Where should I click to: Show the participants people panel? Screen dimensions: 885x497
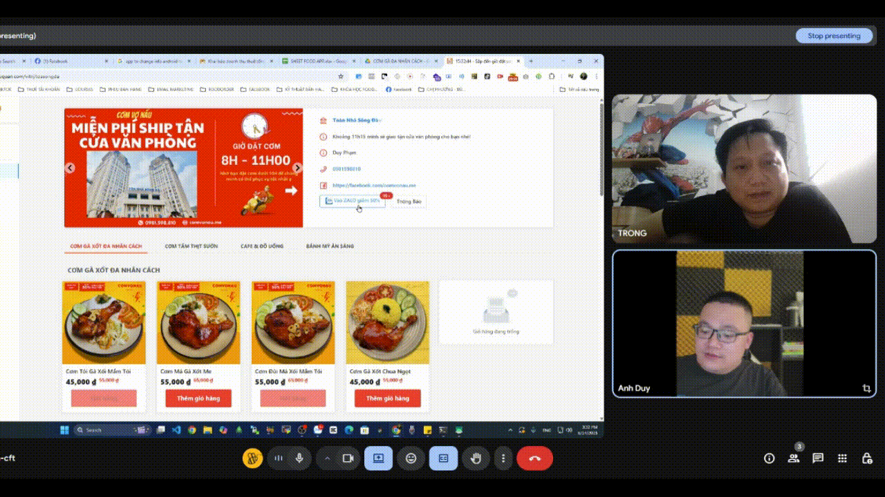coord(793,458)
